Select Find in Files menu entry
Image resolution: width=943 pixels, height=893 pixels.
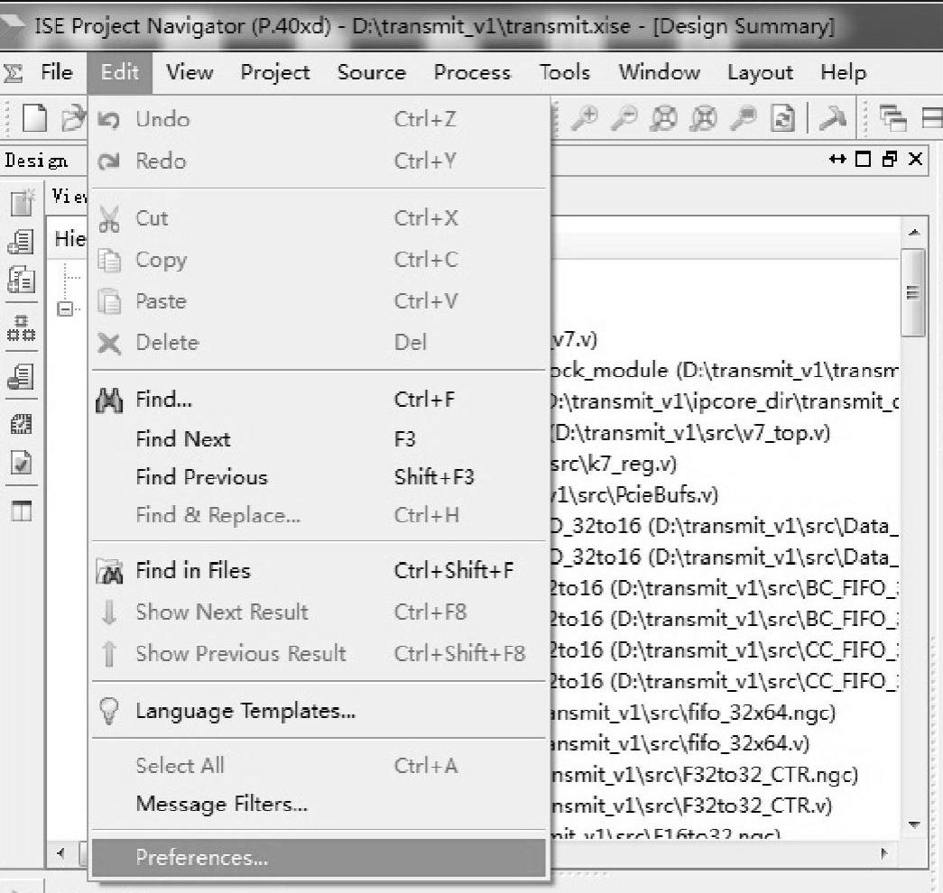pos(319,571)
